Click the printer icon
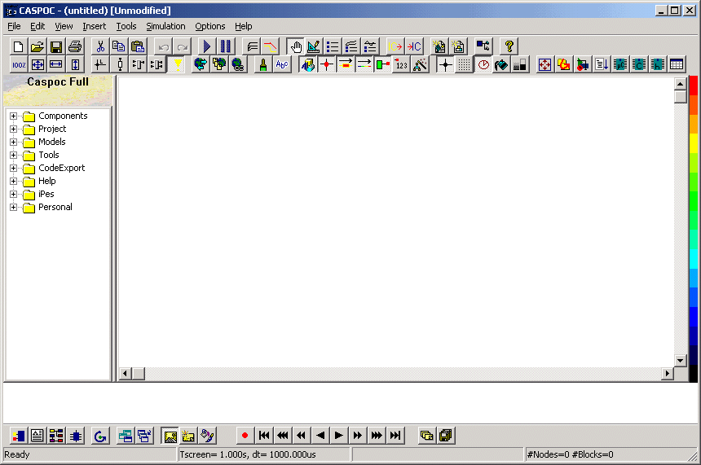The image size is (701, 465). point(75,46)
